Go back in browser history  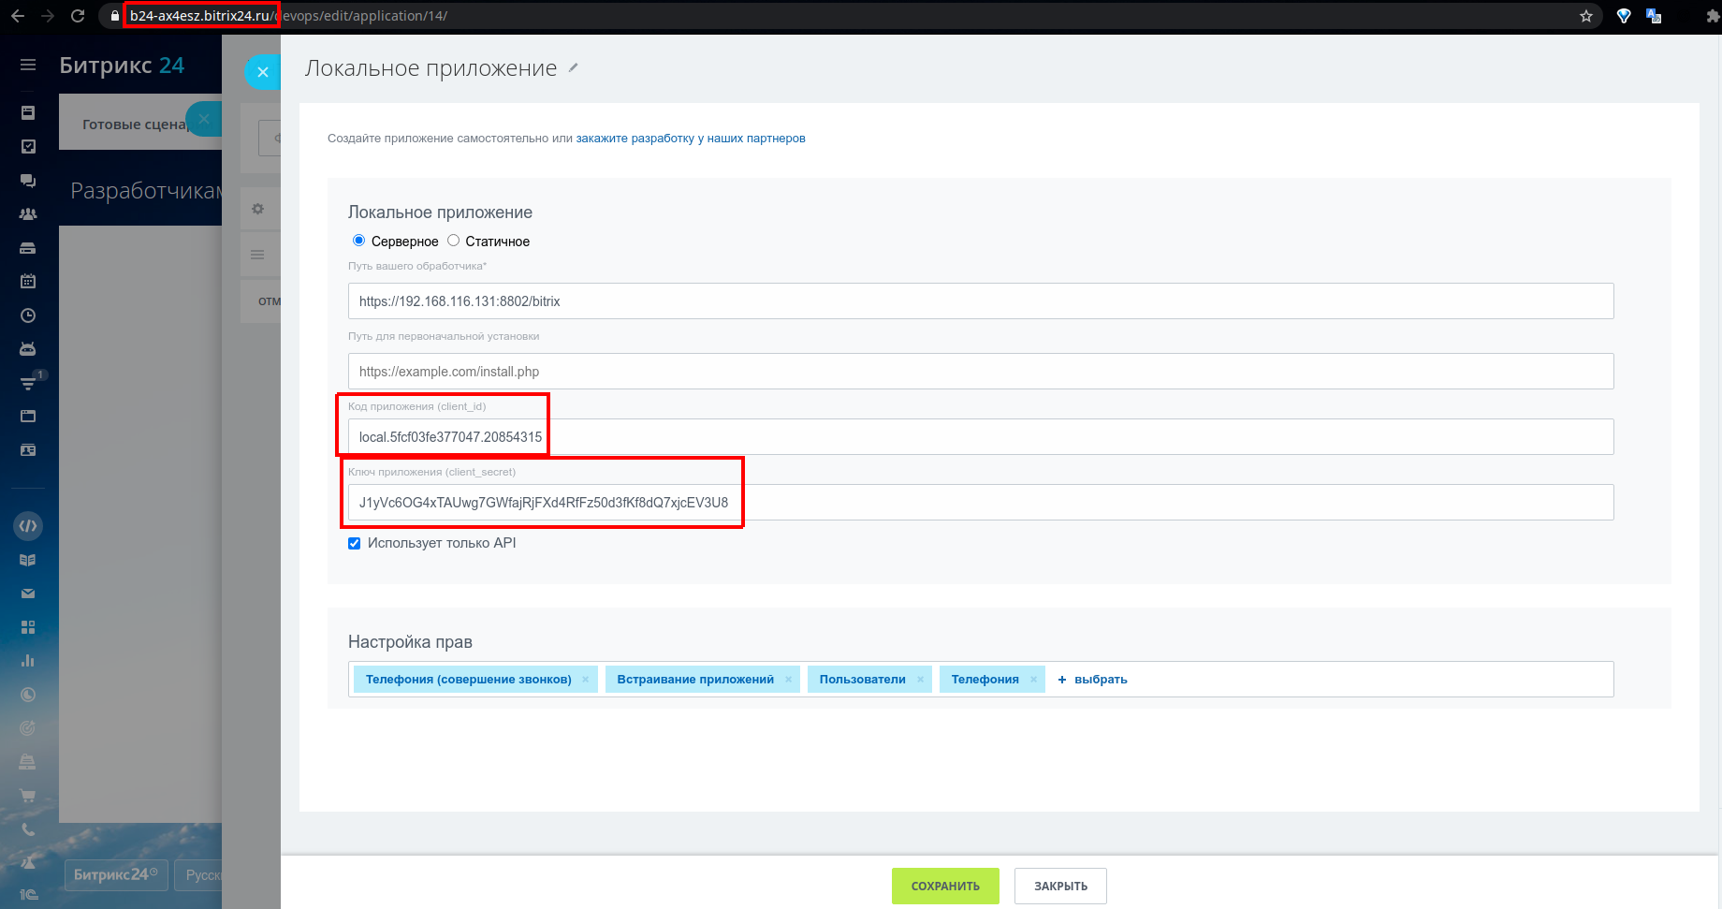tap(18, 16)
